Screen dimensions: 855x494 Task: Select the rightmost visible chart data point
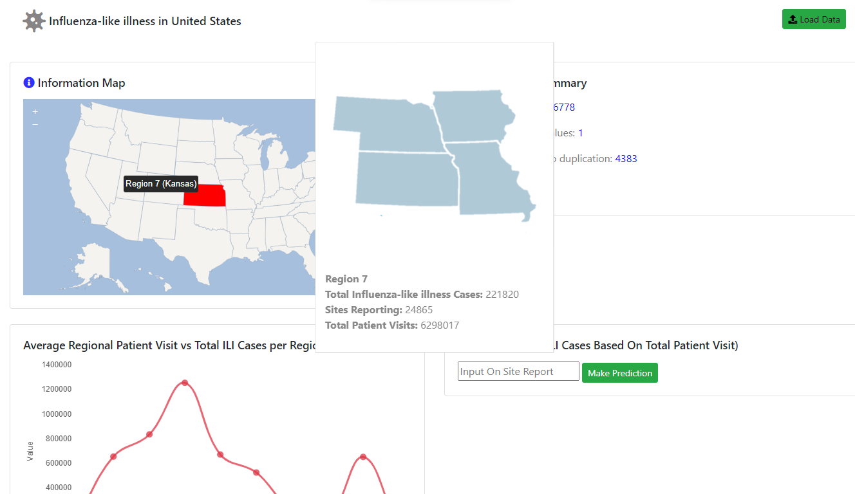[363, 457]
